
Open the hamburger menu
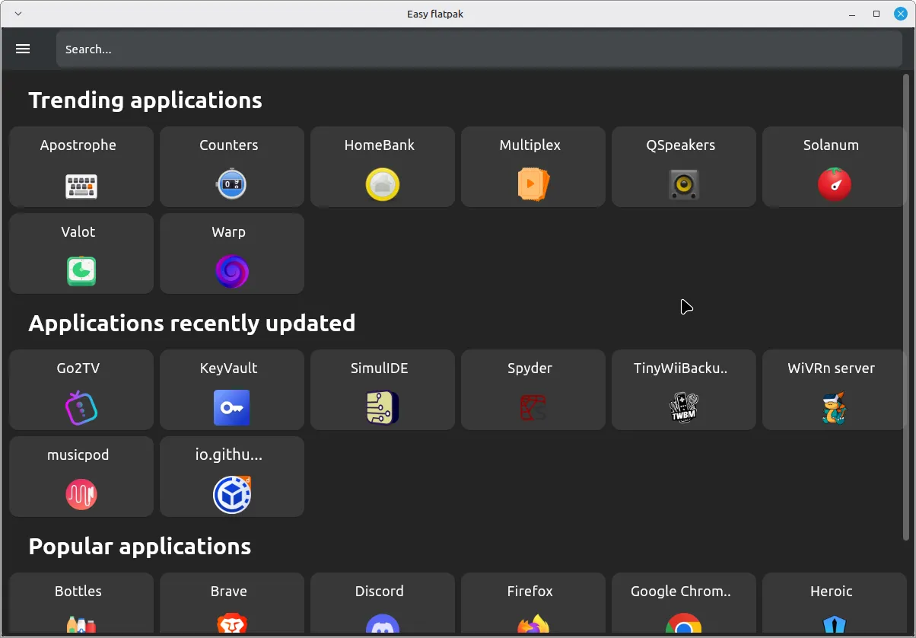click(23, 49)
